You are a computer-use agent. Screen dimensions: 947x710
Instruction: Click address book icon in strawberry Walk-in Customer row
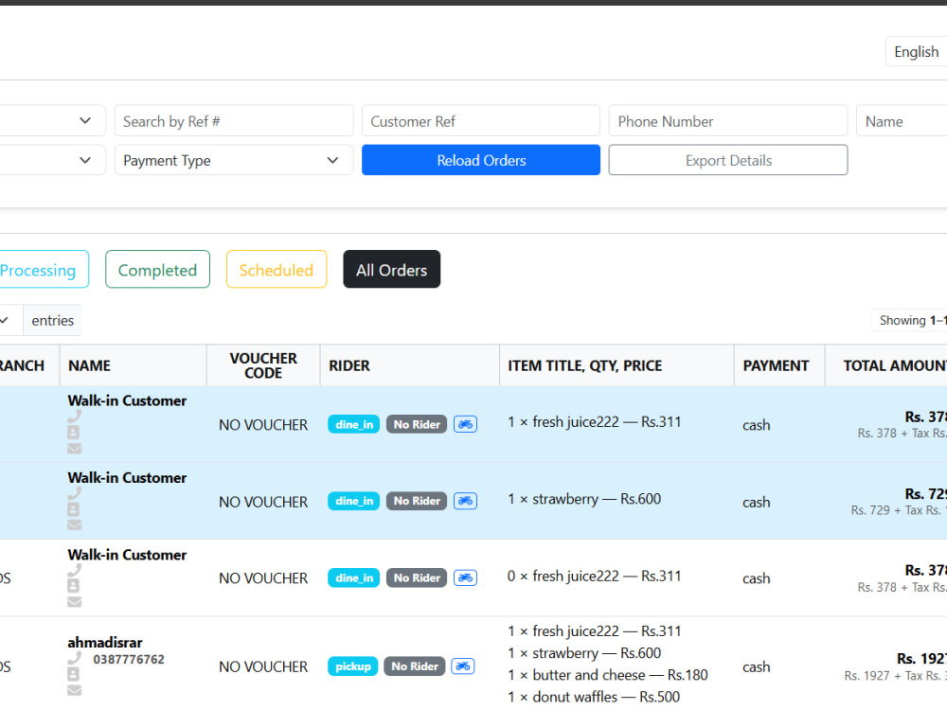(x=74, y=509)
